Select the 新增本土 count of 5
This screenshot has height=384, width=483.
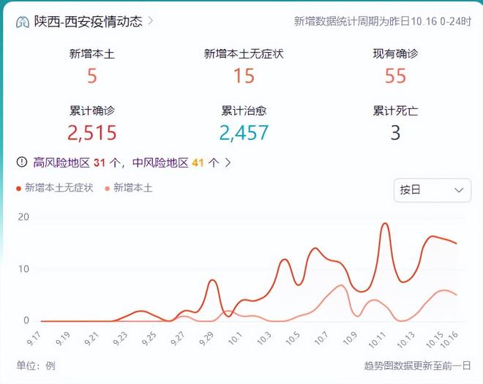[92, 75]
